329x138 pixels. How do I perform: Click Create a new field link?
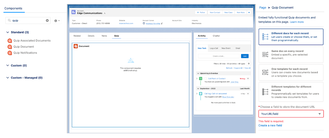click(x=270, y=125)
